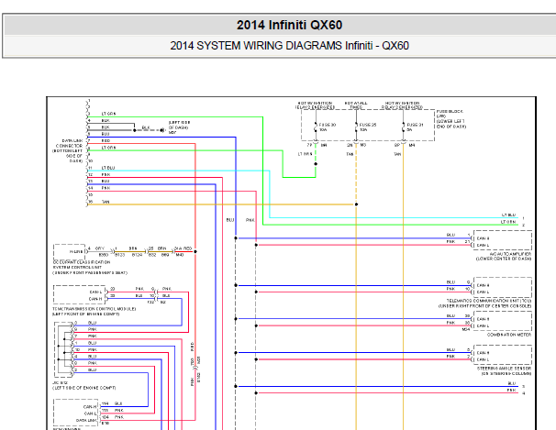Select the 'FUSE 31' 5A label

[415, 127]
